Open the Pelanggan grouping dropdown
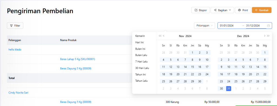 (x=205, y=26)
